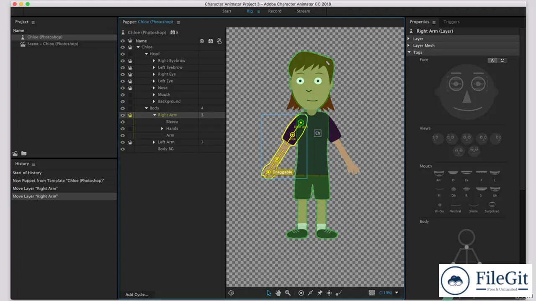The image size is (536, 301).
Task: Switch to the Stream workspace
Action: pyautogui.click(x=304, y=11)
